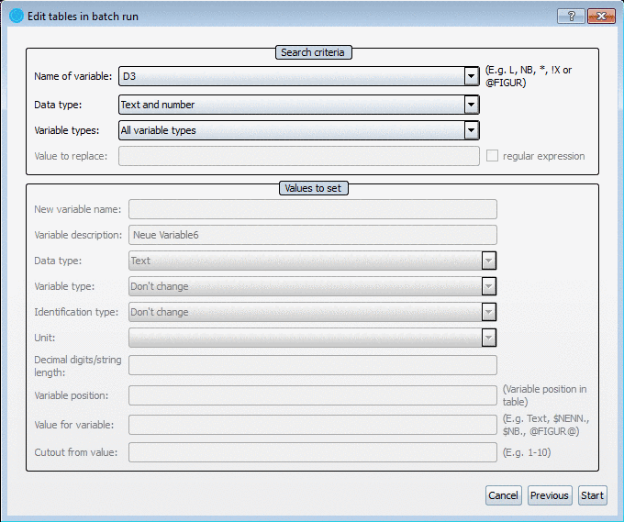Click the Cancel button
This screenshot has width=624, height=522.
503,495
